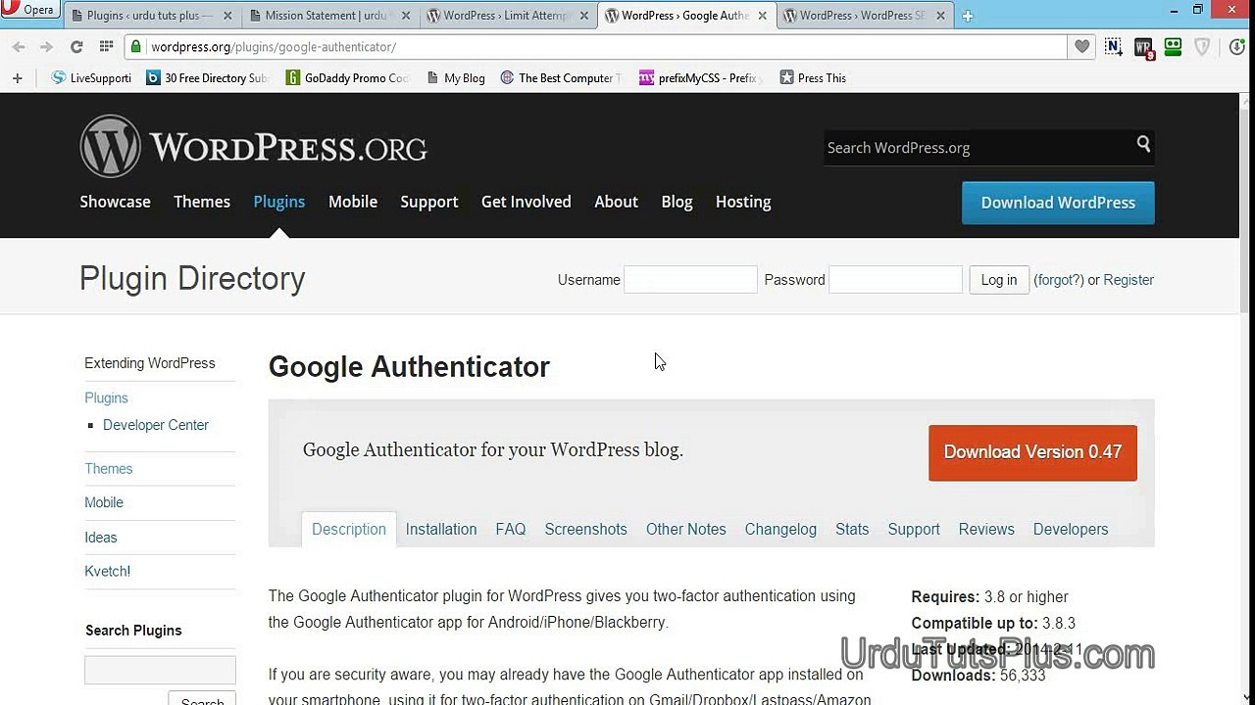Open Showcase in the main navigation
This screenshot has height=705, width=1255.
click(x=115, y=202)
